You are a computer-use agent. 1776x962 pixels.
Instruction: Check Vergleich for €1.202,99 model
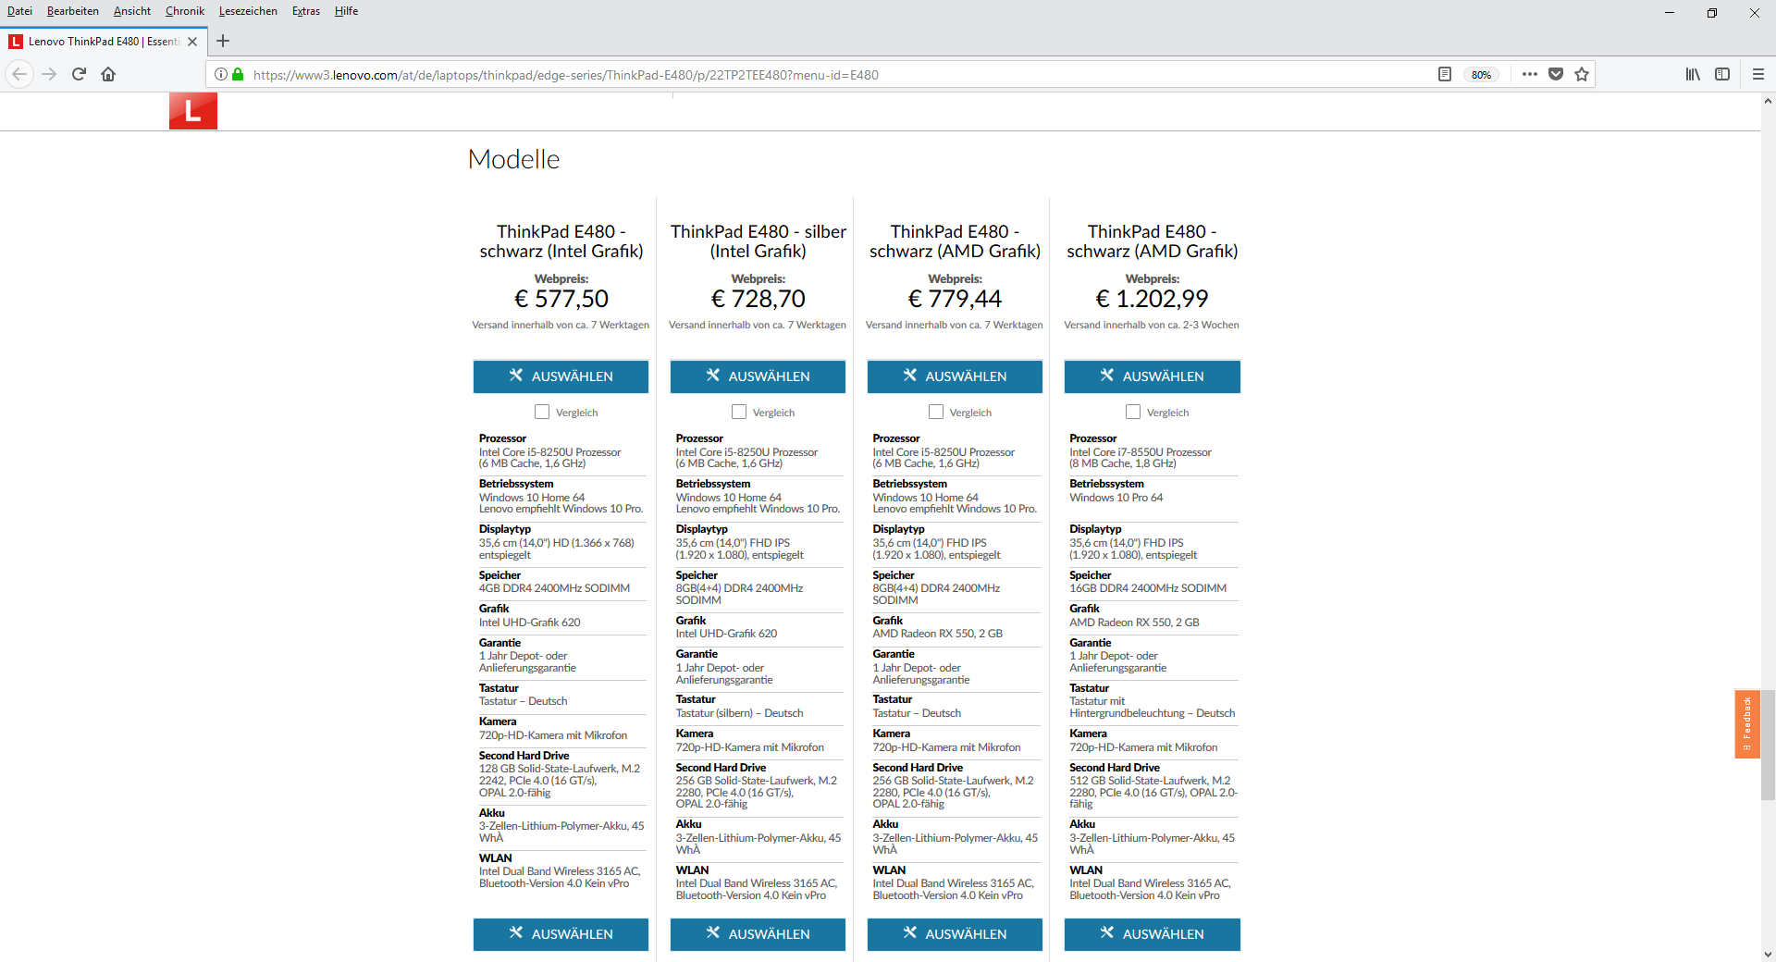(1133, 412)
